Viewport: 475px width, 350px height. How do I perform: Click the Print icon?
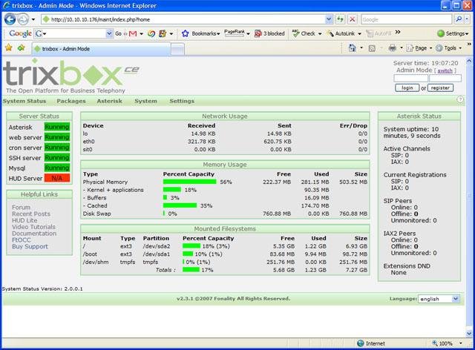pos(393,48)
